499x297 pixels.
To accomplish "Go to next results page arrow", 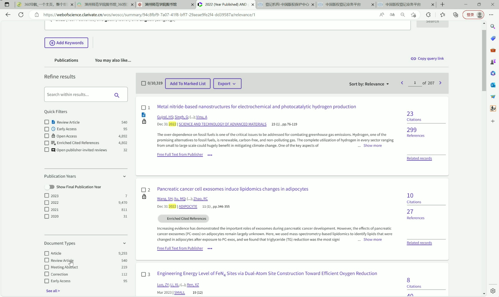I will [x=440, y=83].
